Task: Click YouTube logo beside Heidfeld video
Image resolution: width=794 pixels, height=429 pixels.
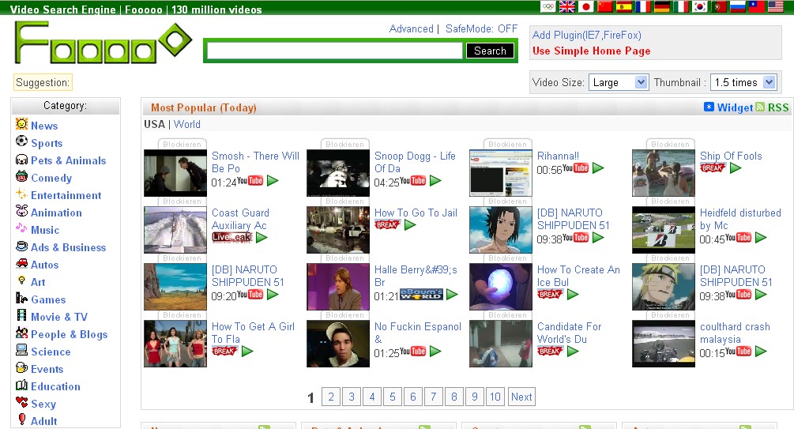Action: coord(738,237)
